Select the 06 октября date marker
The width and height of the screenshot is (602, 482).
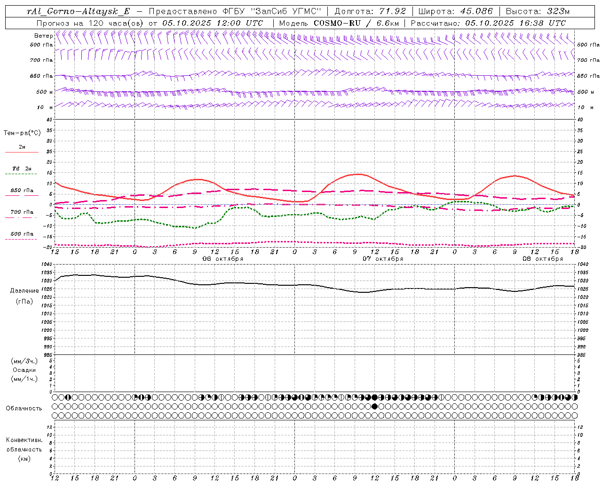[x=223, y=258]
